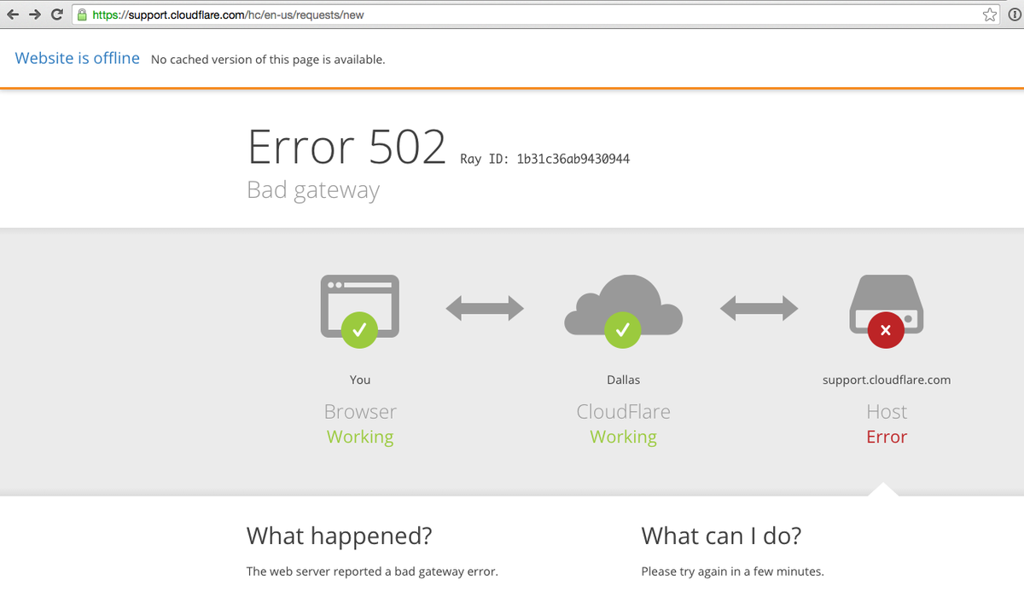Bookmark this page with the star icon
The image size is (1024, 603).
tap(990, 14)
